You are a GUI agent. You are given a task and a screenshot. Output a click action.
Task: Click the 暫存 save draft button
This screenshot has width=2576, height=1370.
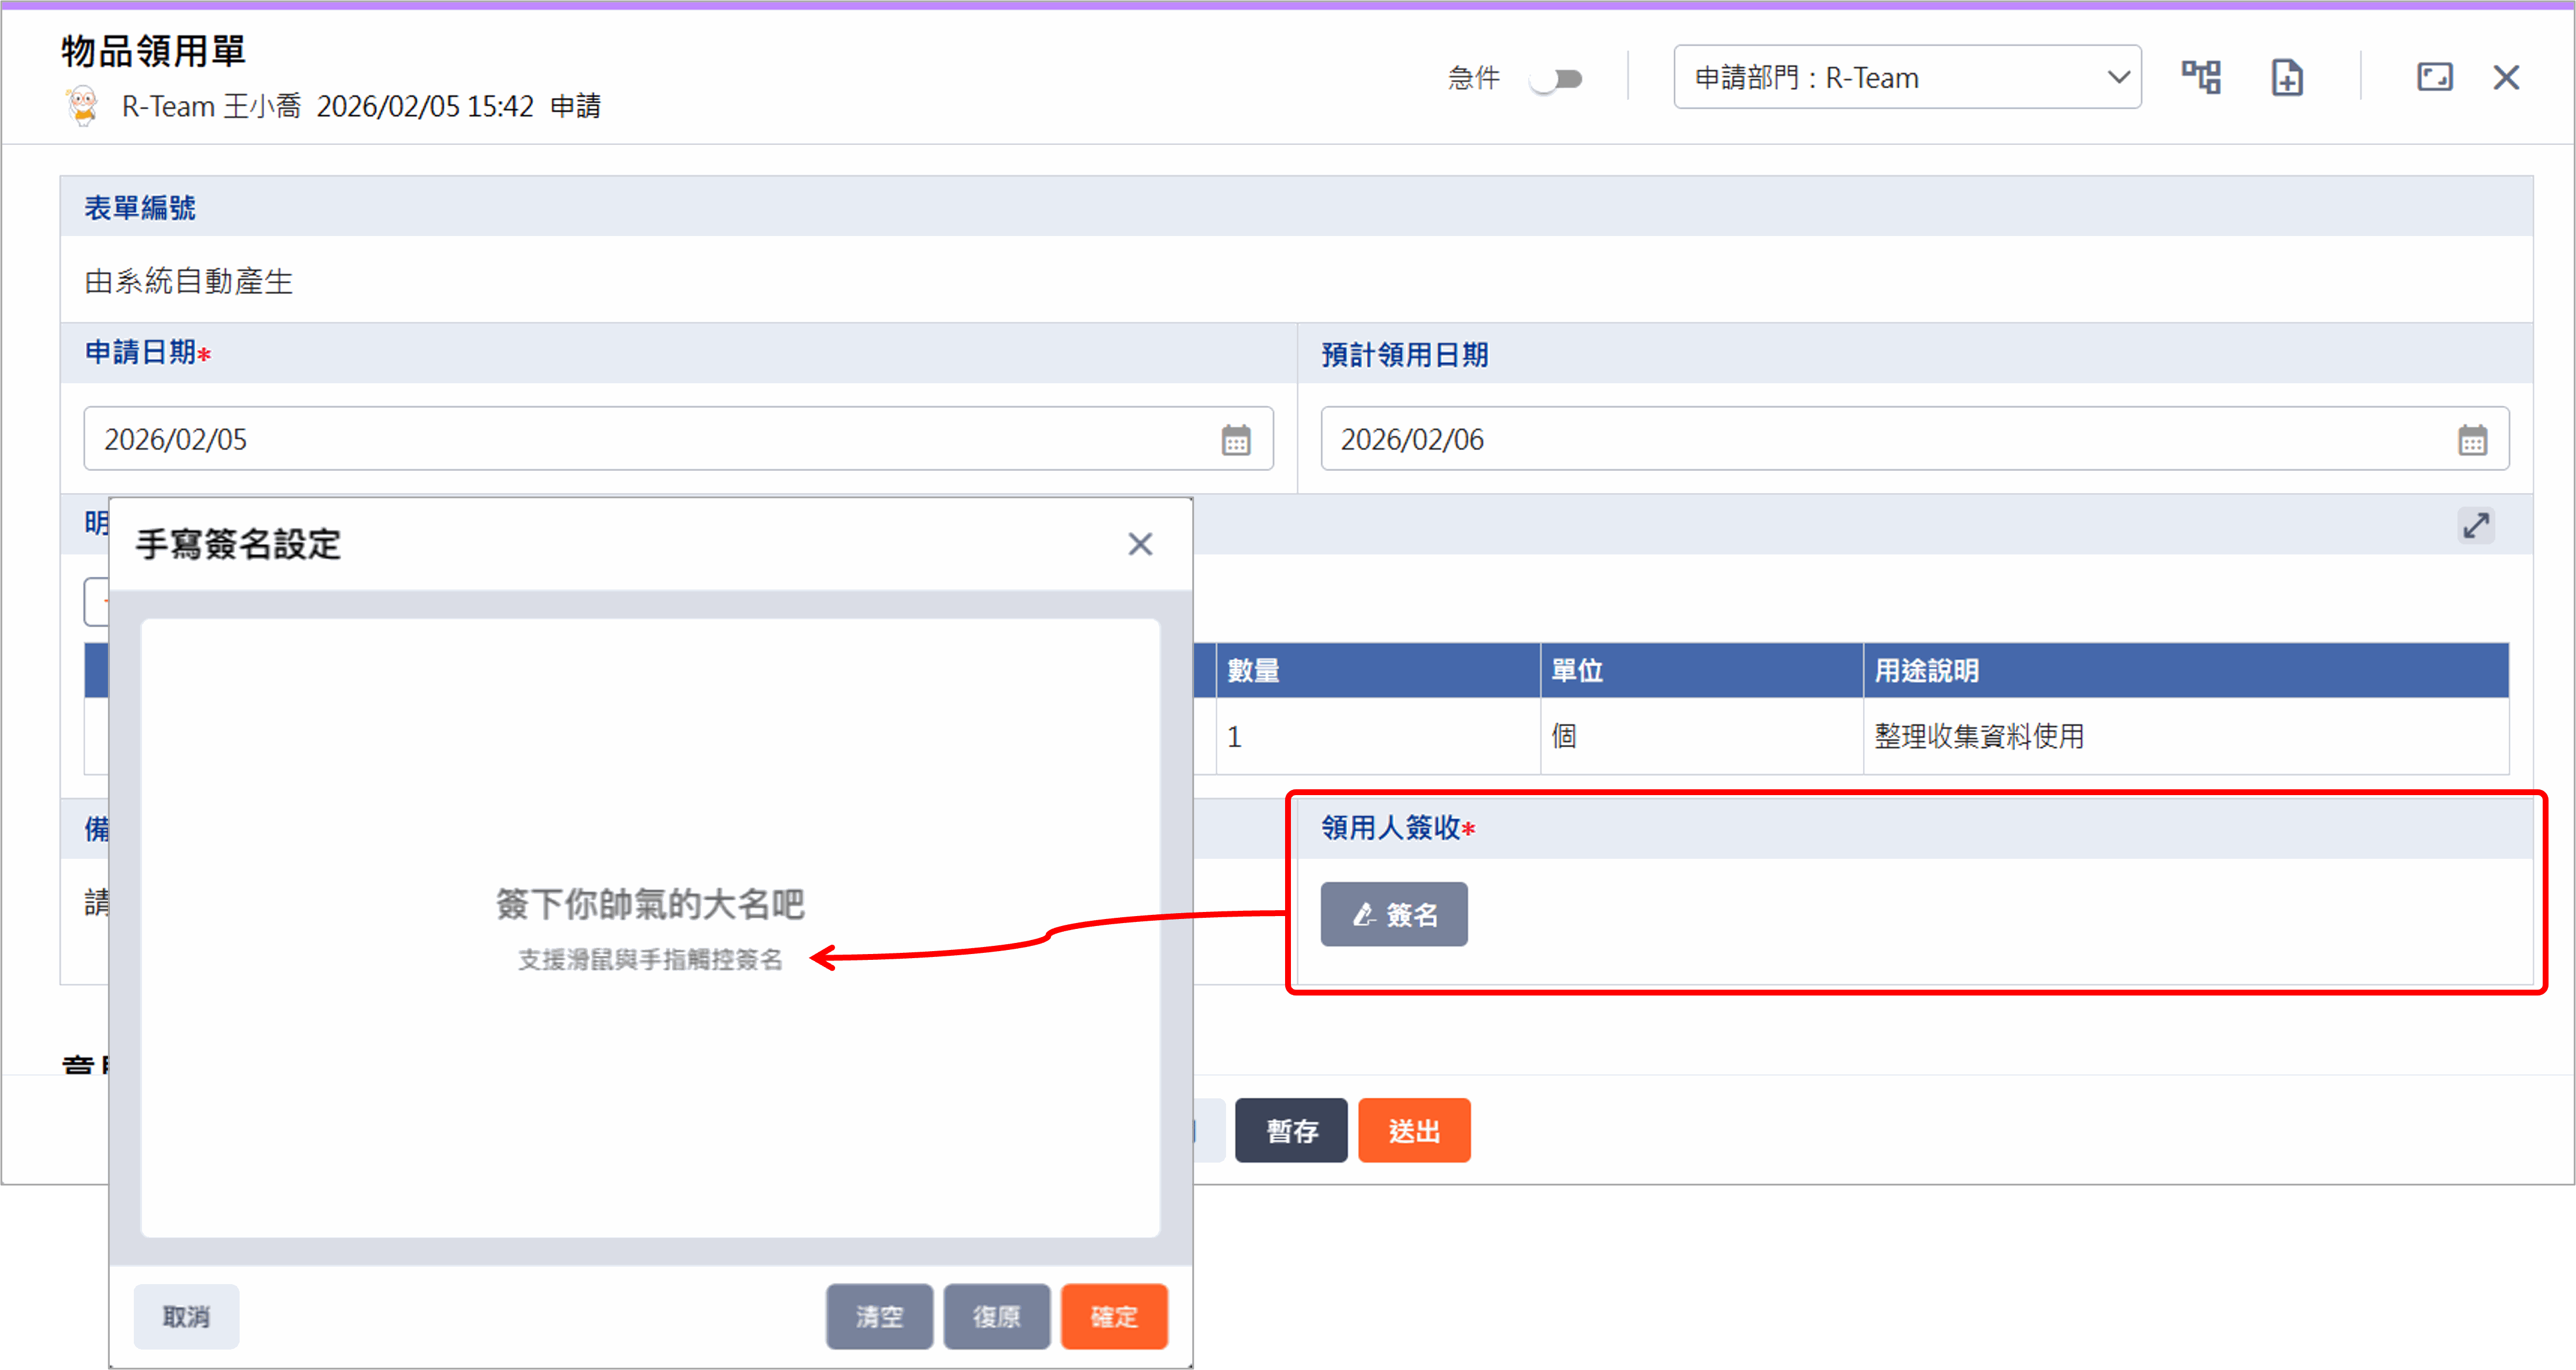tap(1291, 1131)
